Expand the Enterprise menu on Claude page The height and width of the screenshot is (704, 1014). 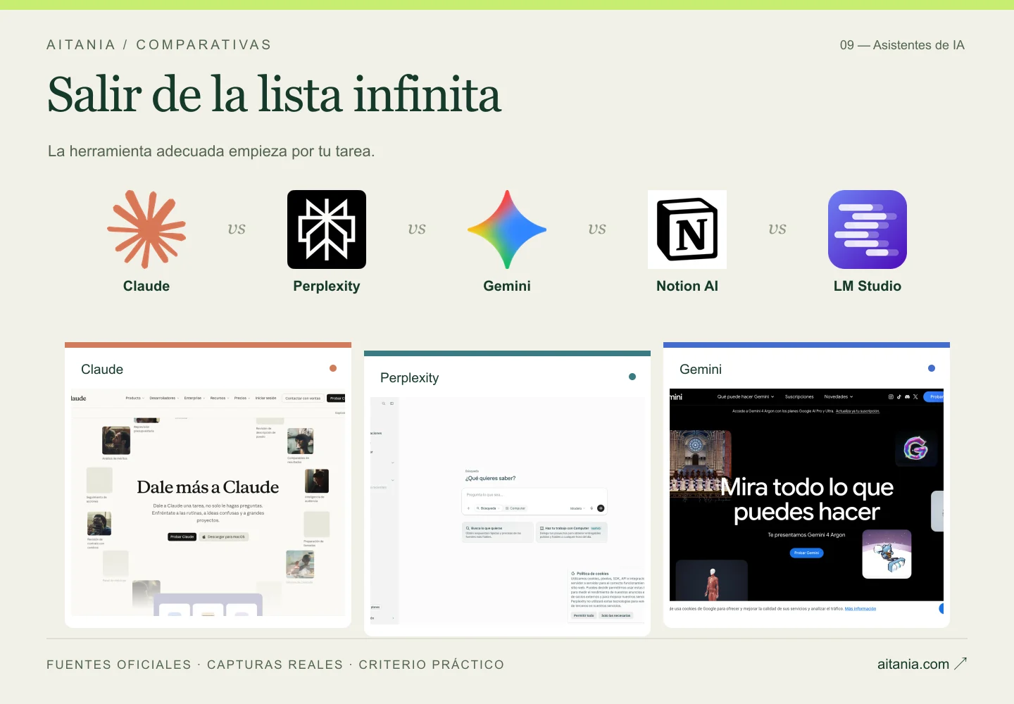point(195,398)
